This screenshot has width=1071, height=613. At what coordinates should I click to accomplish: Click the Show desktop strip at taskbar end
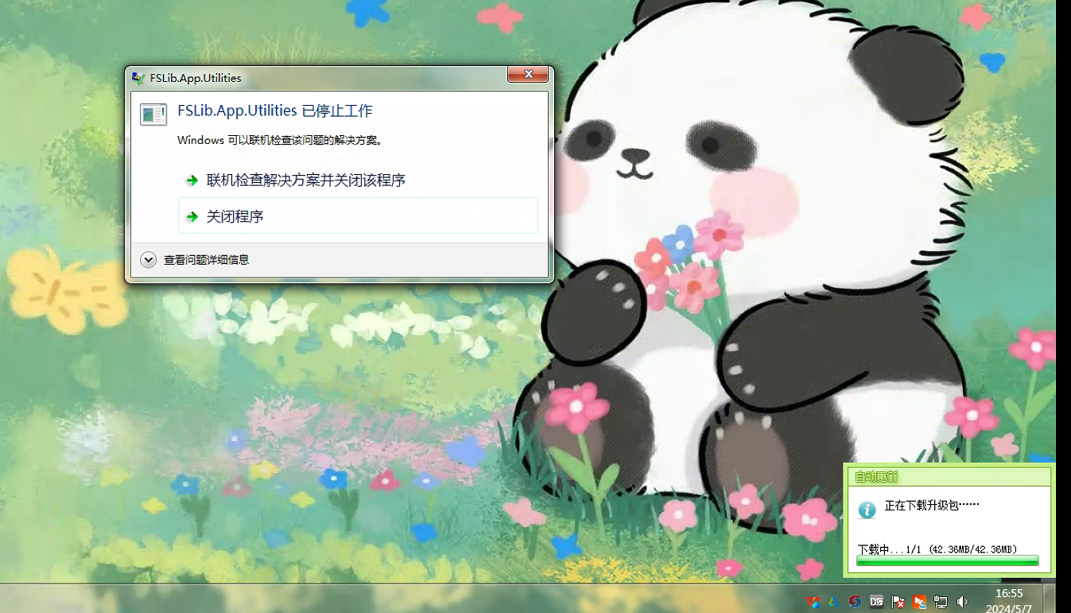coord(1050,599)
